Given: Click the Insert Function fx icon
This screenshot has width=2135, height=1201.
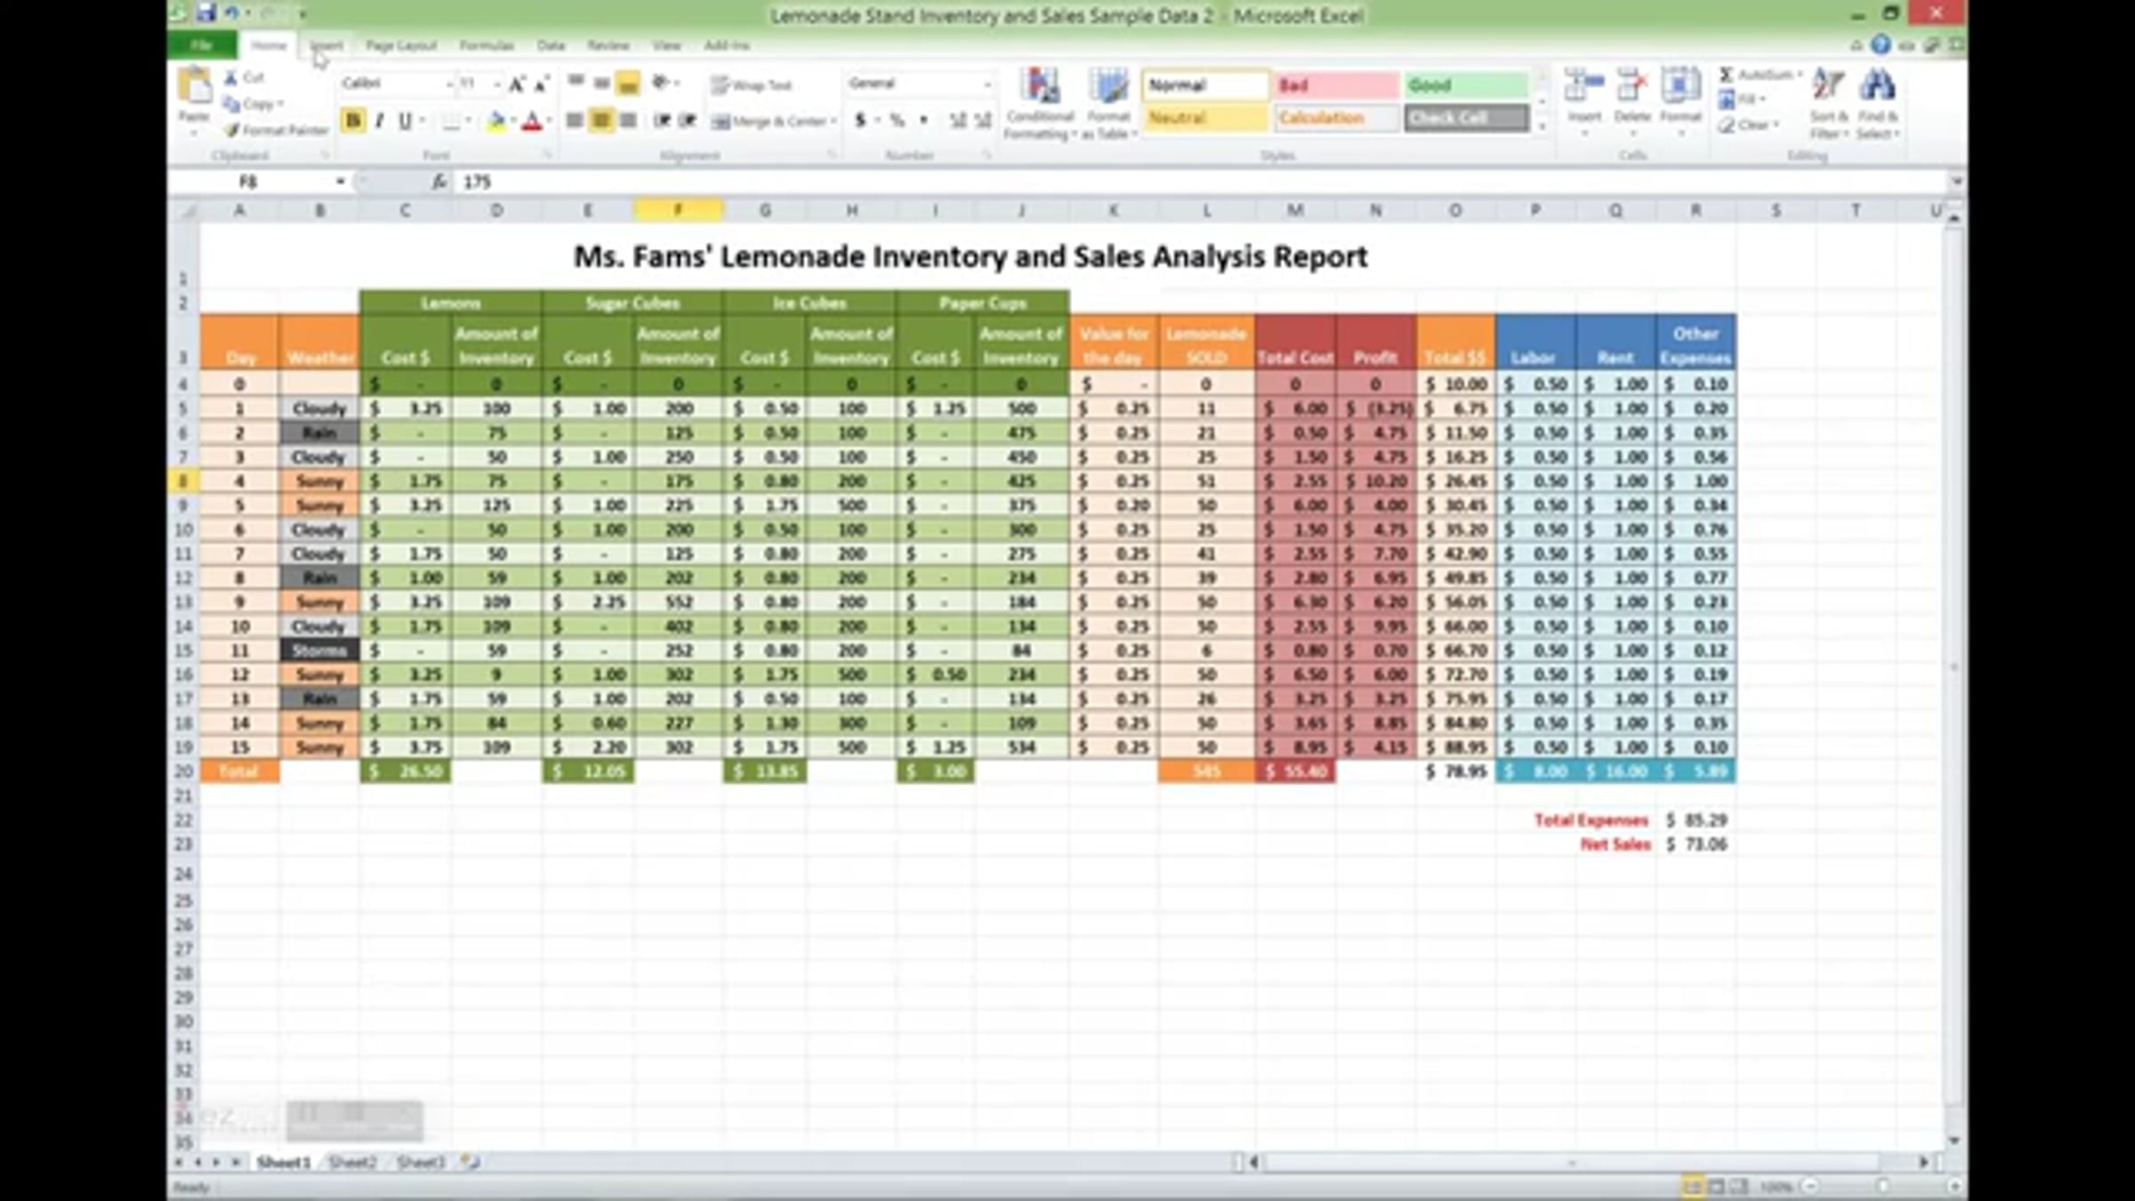Looking at the screenshot, I should pos(439,181).
